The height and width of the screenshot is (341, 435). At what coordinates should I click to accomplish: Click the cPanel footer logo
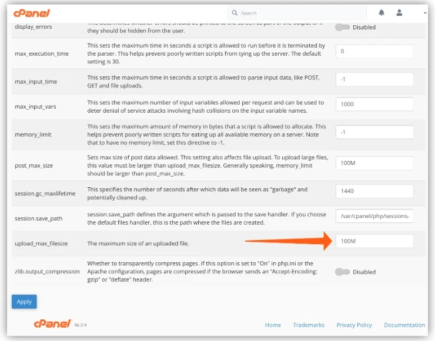[52, 324]
